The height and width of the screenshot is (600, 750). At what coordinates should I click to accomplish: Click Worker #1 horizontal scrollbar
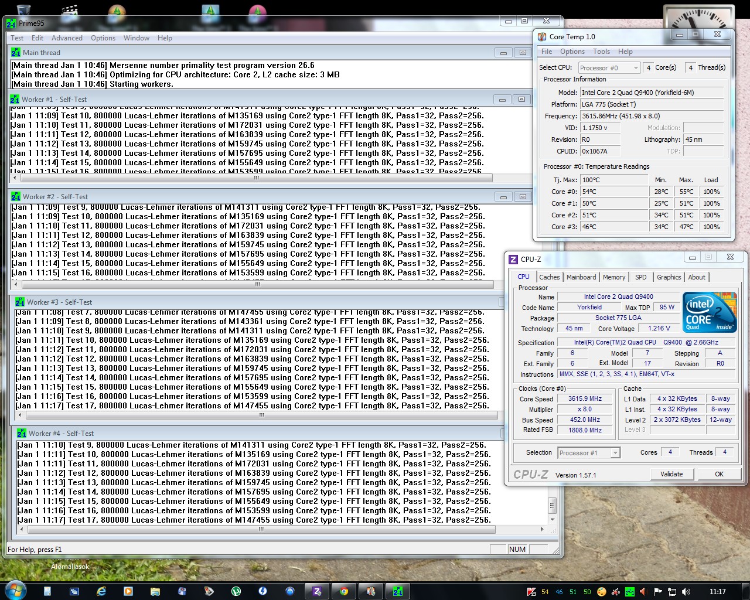[x=256, y=178]
